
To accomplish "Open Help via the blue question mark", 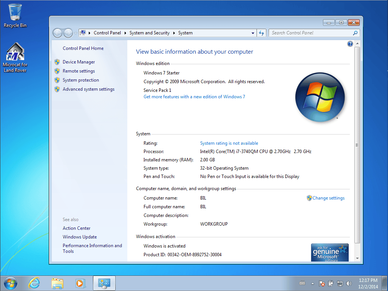I will tap(350, 44).
